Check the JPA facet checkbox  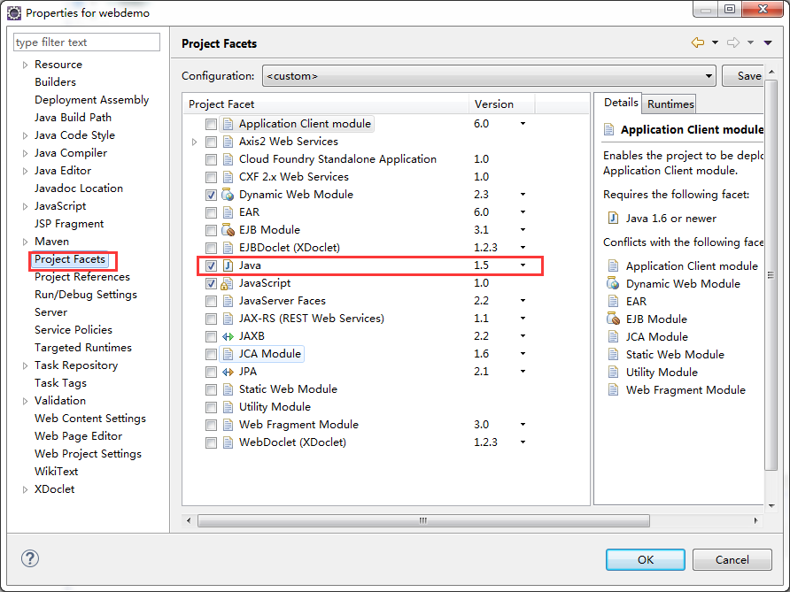pyautogui.click(x=211, y=372)
